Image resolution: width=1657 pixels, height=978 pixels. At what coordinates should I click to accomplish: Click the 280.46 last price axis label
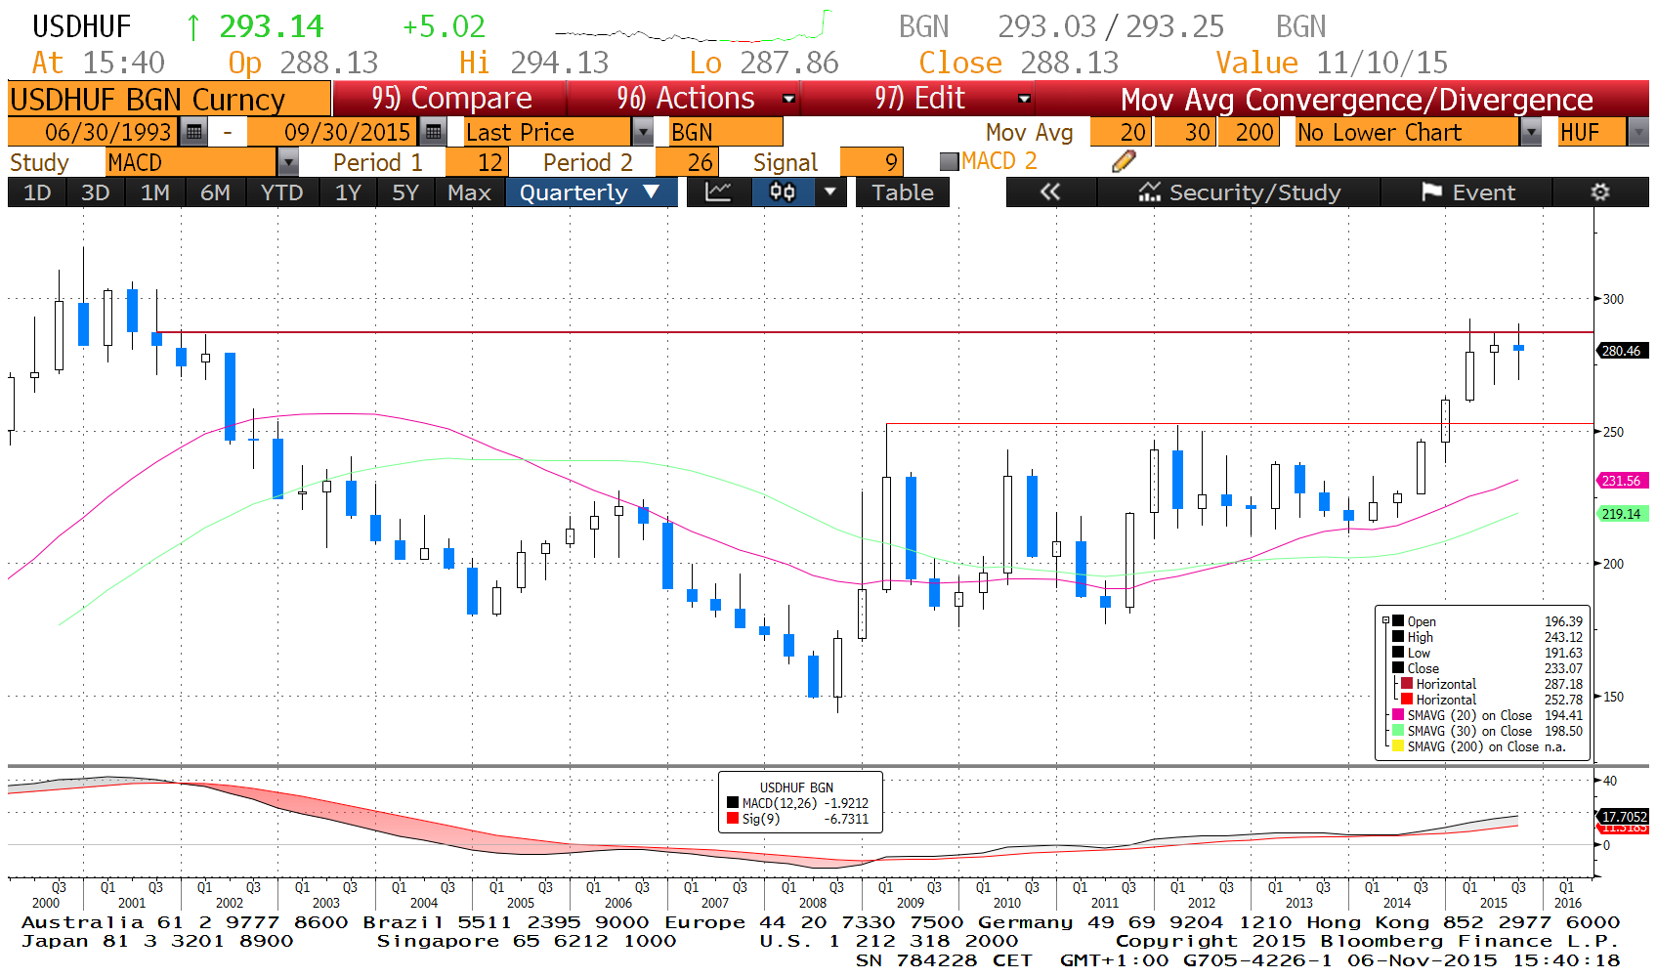[1622, 351]
